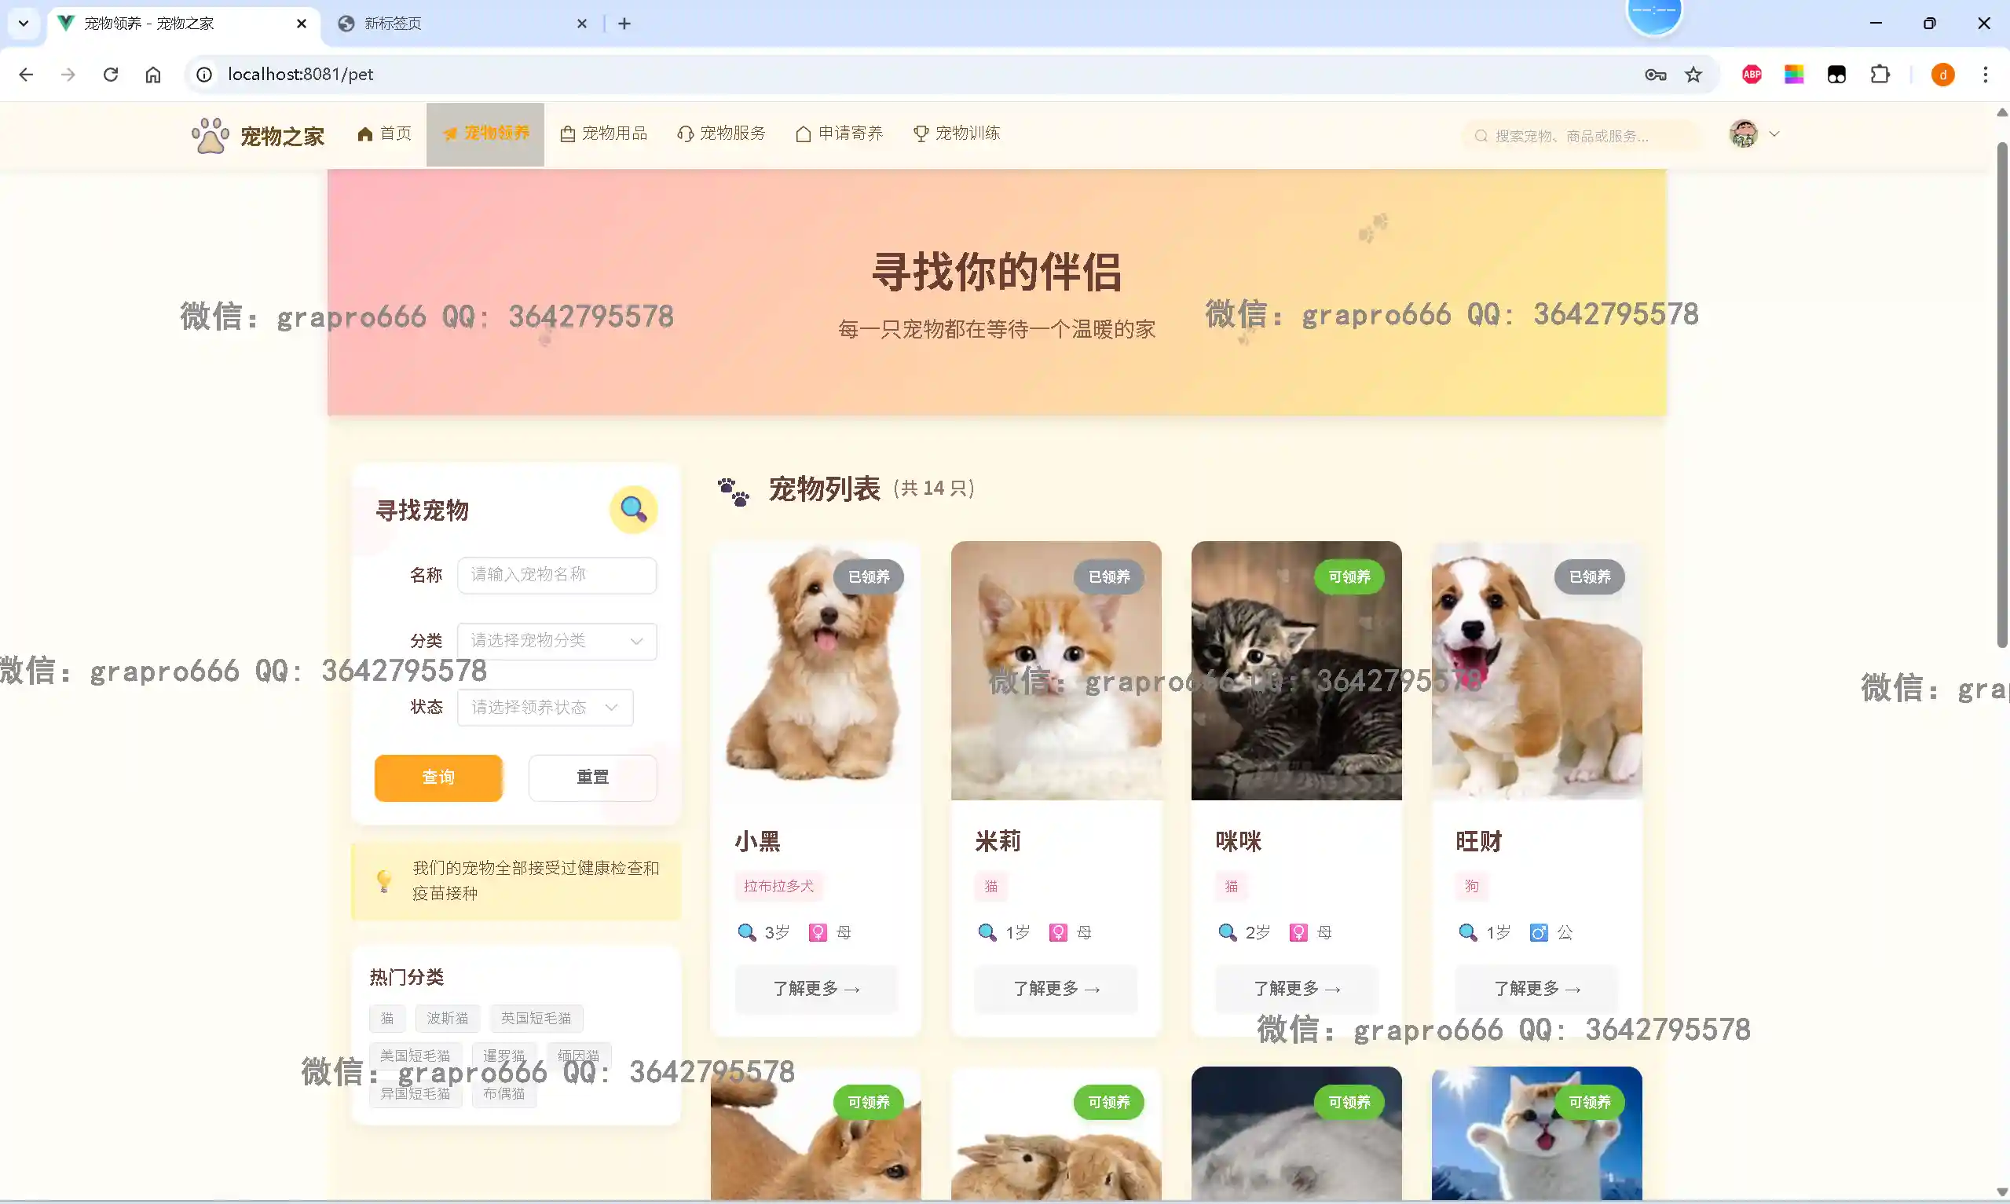Image resolution: width=2010 pixels, height=1204 pixels.
Task: Expand the 请选择宠物分类 dropdown
Action: pyautogui.click(x=556, y=641)
